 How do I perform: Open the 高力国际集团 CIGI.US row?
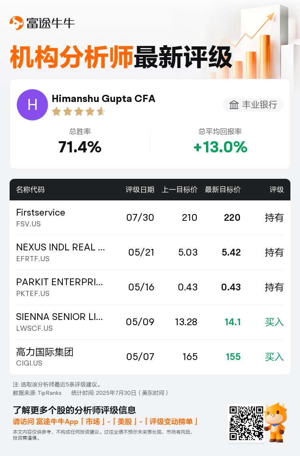[x=45, y=356]
